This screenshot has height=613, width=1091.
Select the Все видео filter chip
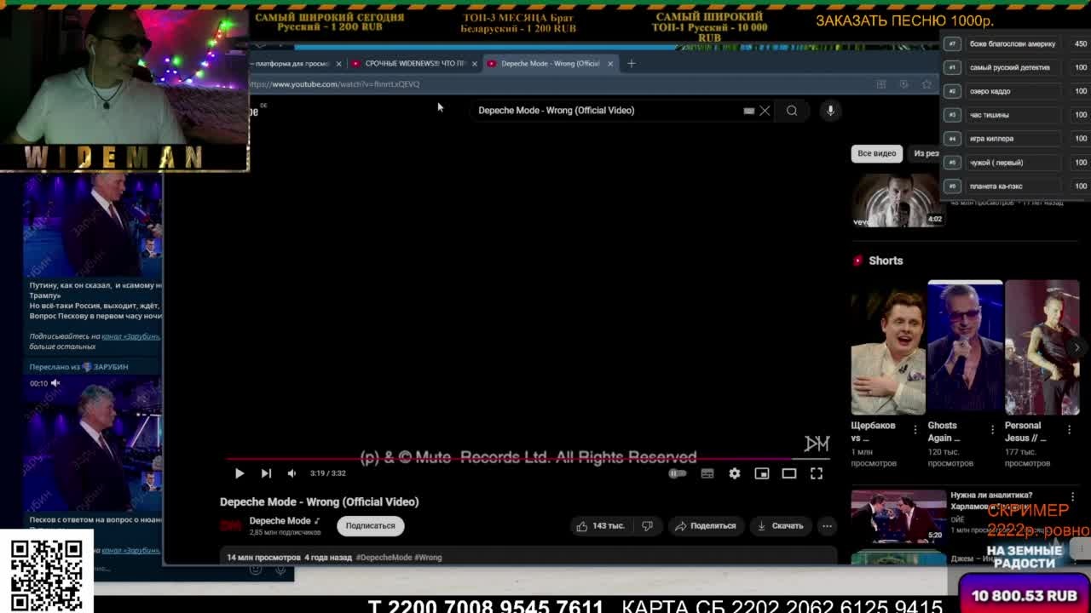point(876,153)
